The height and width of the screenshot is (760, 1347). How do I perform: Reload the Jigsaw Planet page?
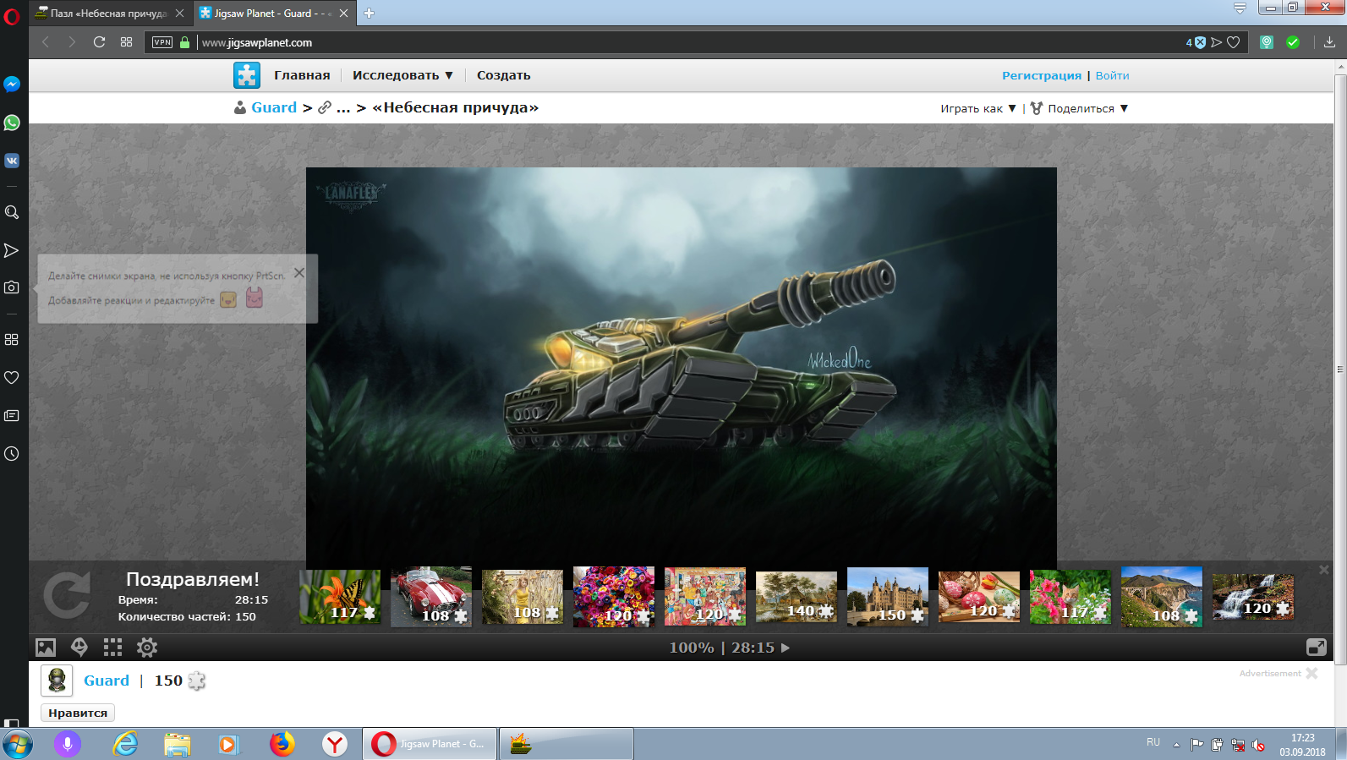99,42
